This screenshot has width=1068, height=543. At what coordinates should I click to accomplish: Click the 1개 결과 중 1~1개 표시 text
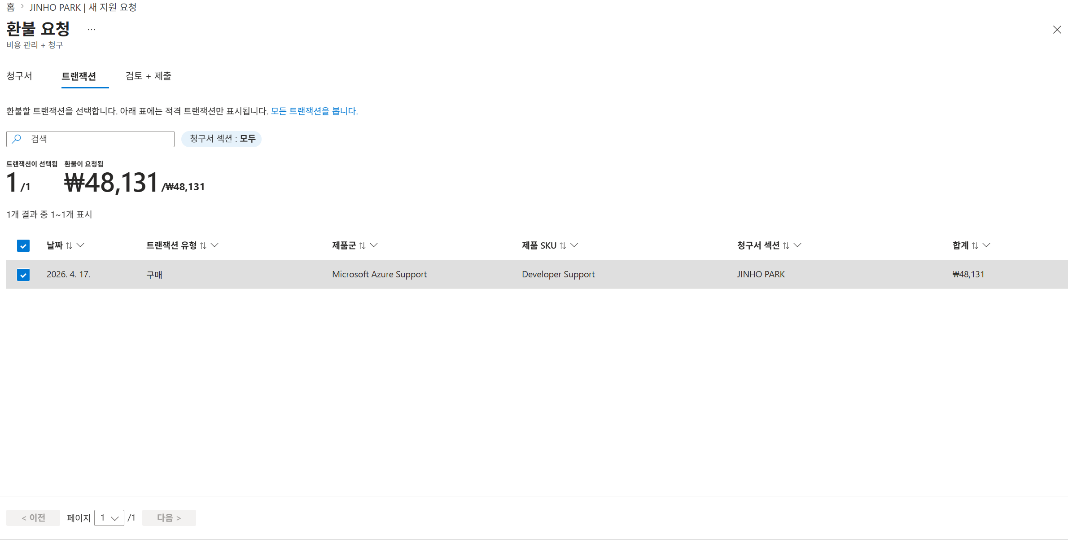click(49, 215)
